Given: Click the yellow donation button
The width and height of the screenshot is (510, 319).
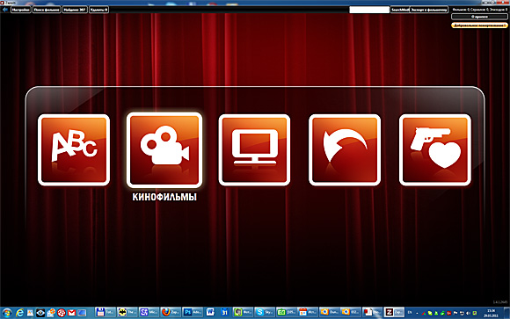Looking at the screenshot, I should pos(479,25).
